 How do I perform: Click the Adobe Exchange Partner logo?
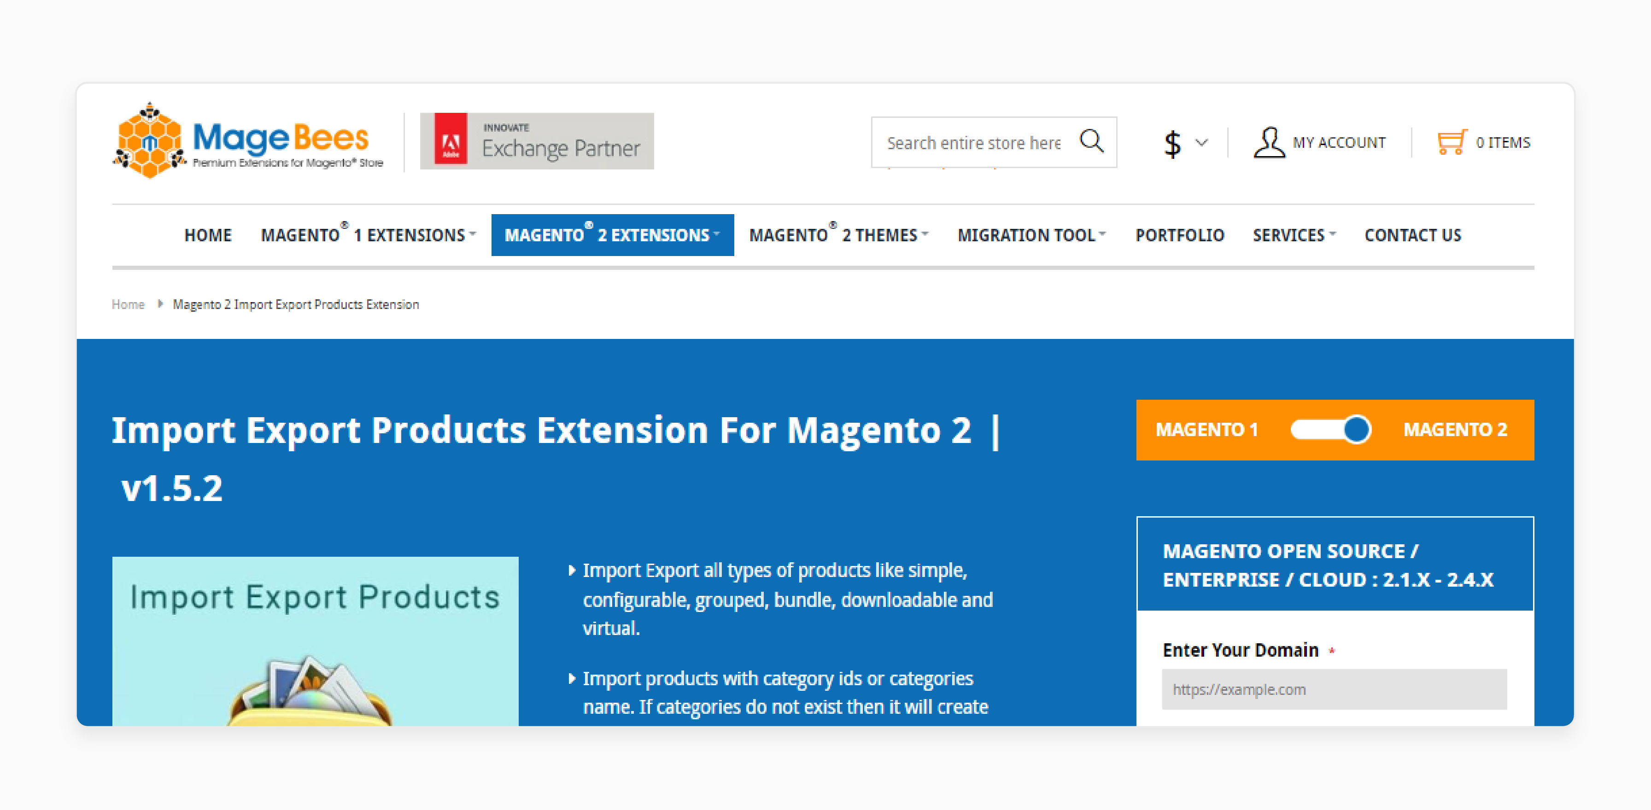tap(537, 140)
